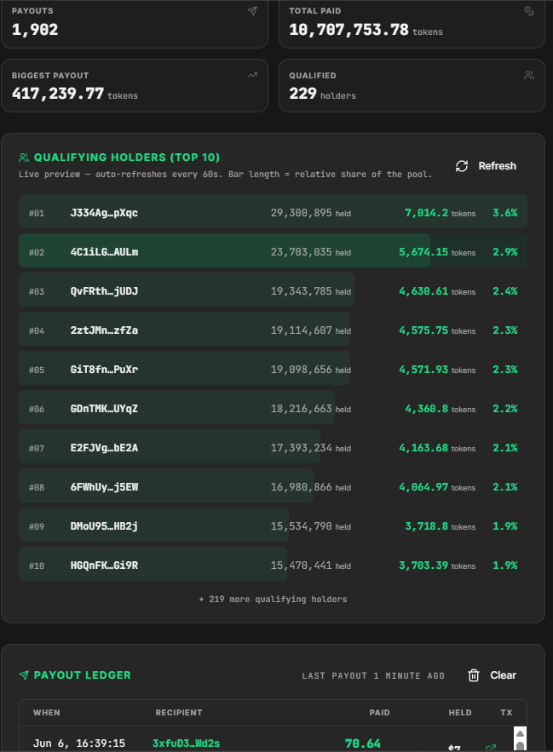The width and height of the screenshot is (553, 752).
Task: Open the external transaction link icon in ledger row
Action: [491, 748]
